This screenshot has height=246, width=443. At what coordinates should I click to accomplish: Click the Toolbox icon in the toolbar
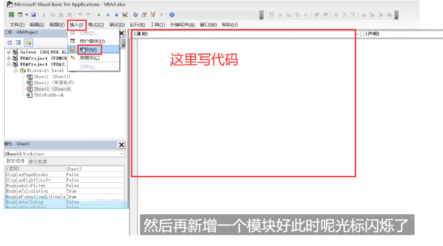coord(161,14)
